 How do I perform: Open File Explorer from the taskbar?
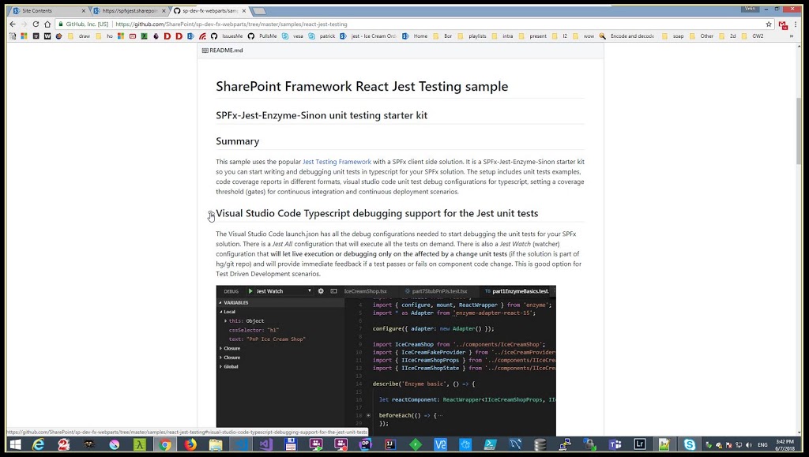[x=216, y=444]
